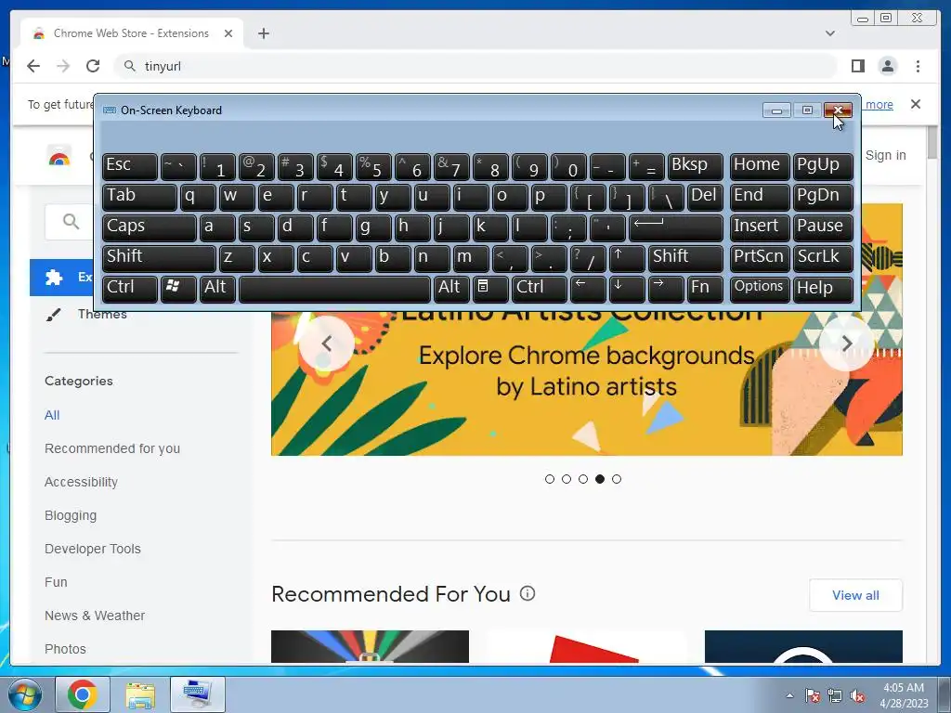Click the Options key on On-Screen Keyboard
This screenshot has height=713, width=951.
(759, 289)
